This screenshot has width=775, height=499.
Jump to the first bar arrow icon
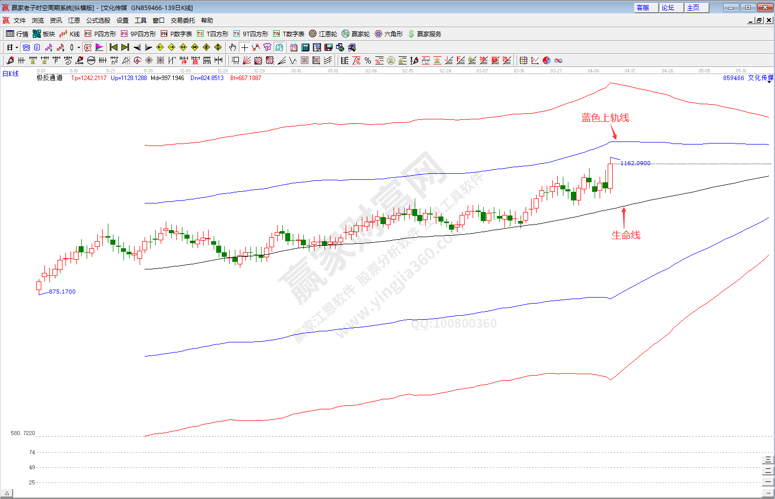pyautogui.click(x=113, y=47)
